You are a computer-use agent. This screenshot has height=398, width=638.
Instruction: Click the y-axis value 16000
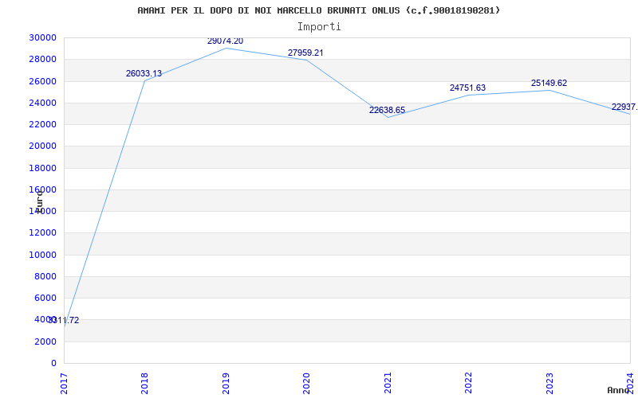[42, 189]
